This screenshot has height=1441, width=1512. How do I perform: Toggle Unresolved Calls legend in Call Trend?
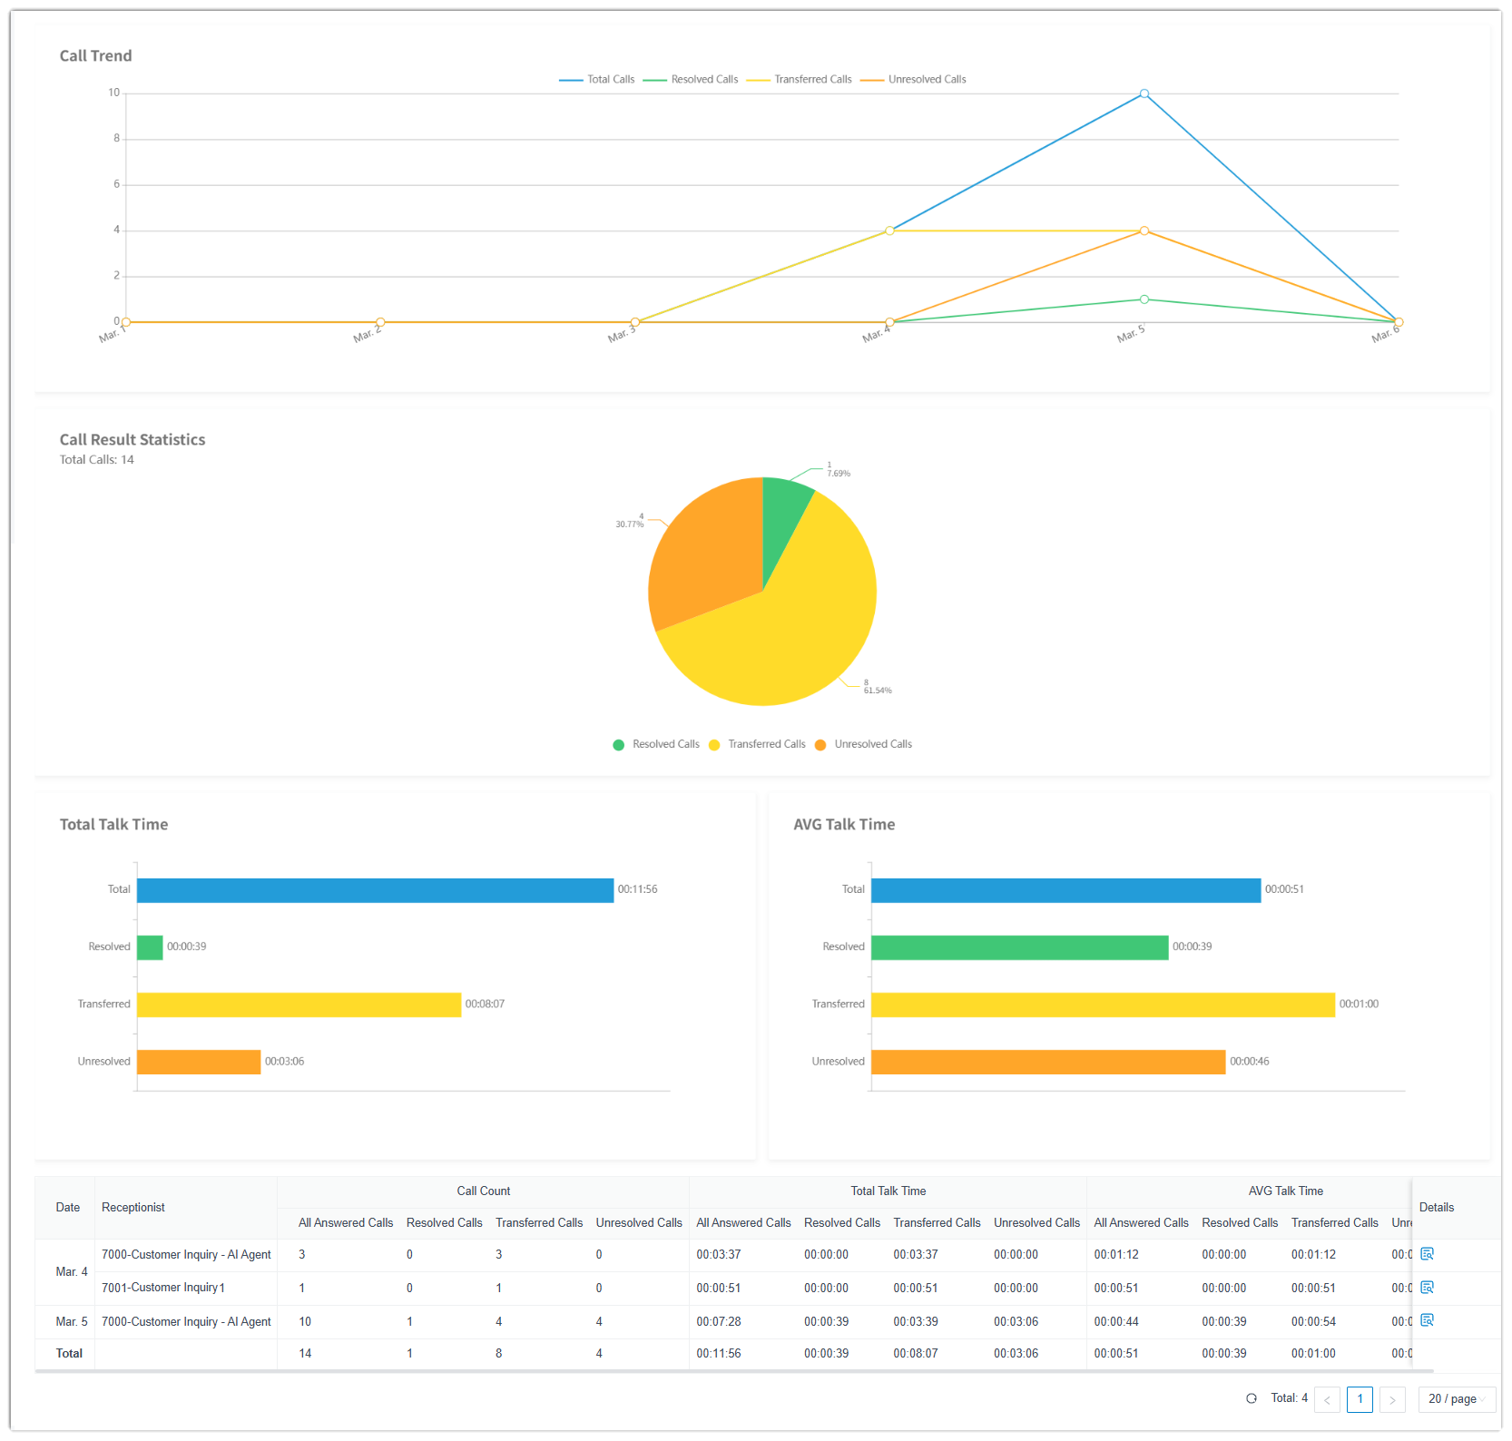point(914,80)
